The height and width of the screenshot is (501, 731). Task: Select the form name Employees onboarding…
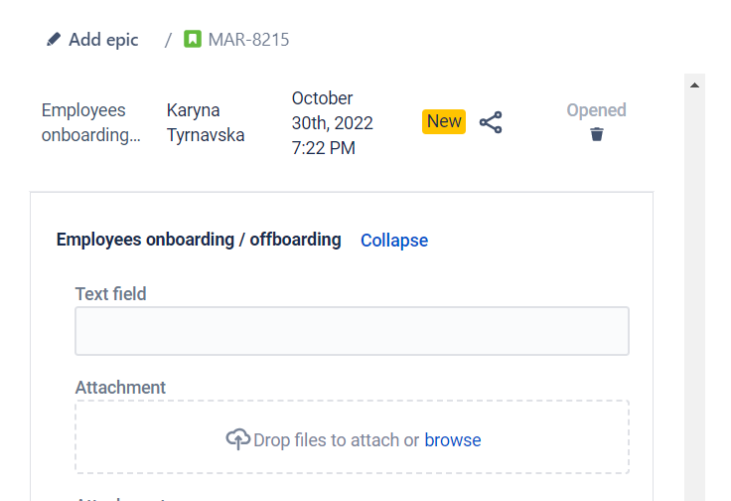(x=91, y=122)
